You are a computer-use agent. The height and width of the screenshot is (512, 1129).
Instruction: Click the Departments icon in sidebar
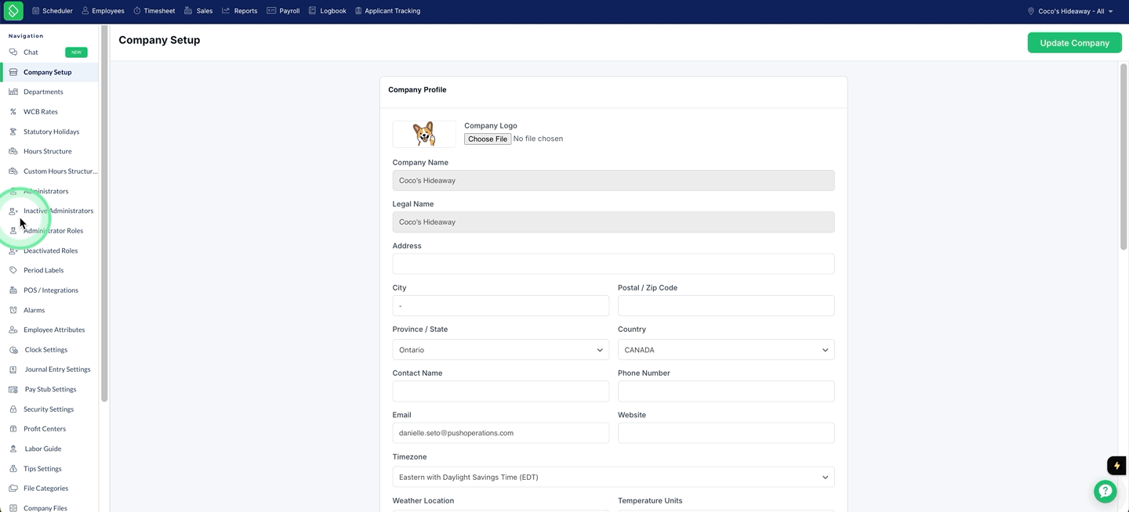point(13,92)
